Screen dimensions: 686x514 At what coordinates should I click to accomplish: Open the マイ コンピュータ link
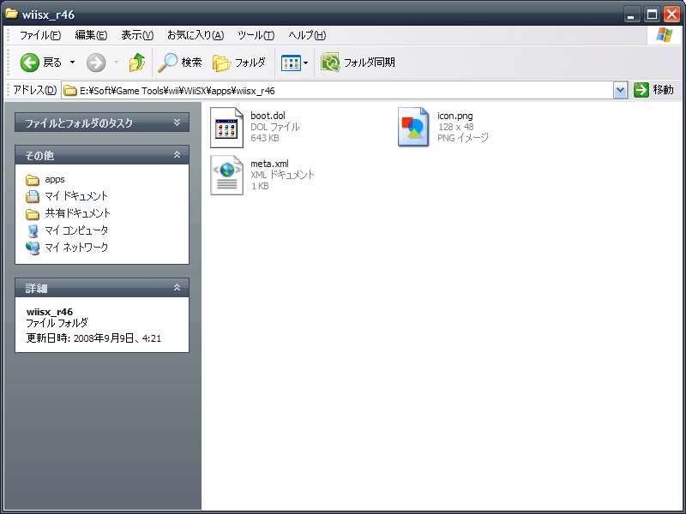tap(76, 230)
